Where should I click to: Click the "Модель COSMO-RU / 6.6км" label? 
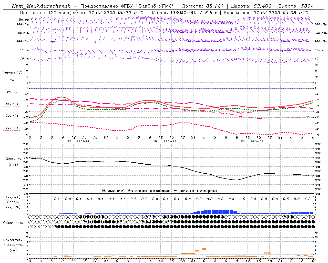[184, 13]
